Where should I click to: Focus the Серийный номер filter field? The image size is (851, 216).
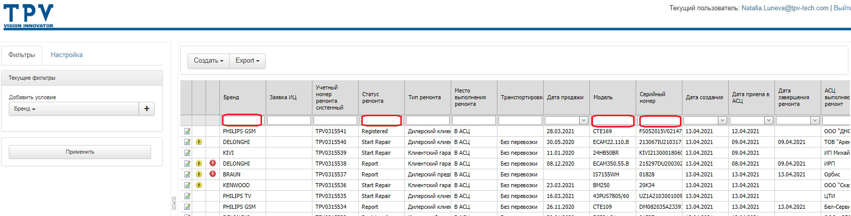(660, 120)
